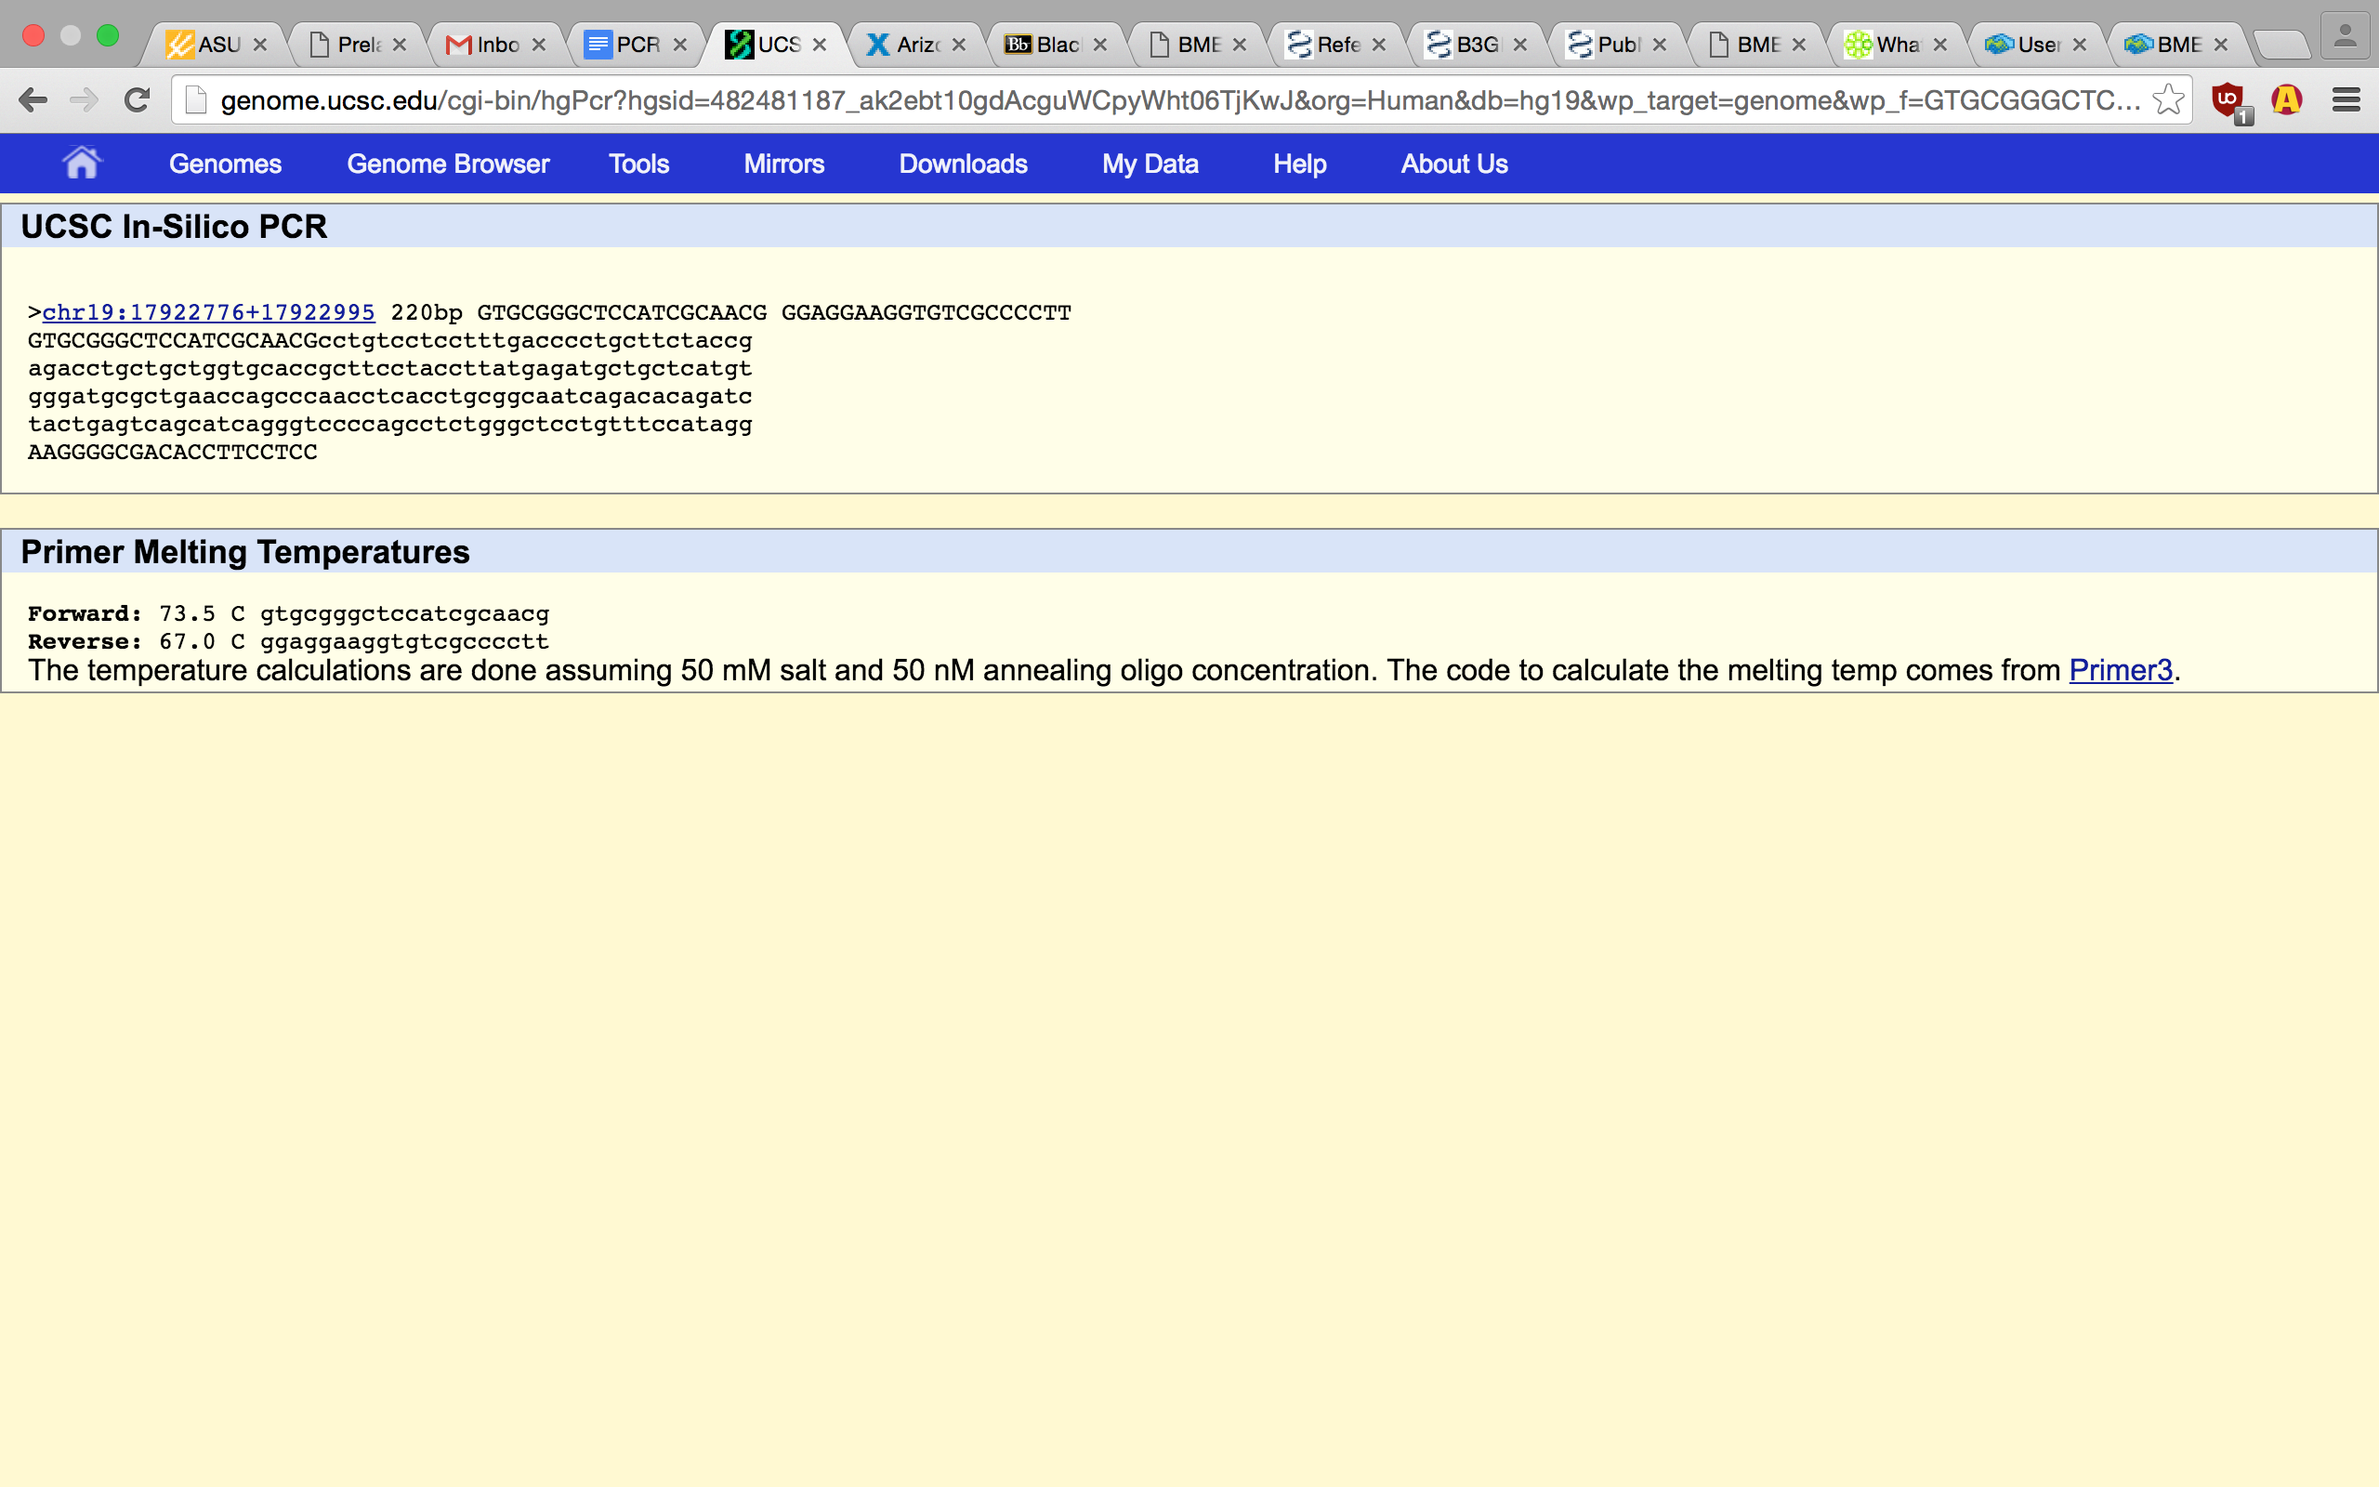Expand the Downloads menu
The image size is (2379, 1487).
[x=963, y=164]
